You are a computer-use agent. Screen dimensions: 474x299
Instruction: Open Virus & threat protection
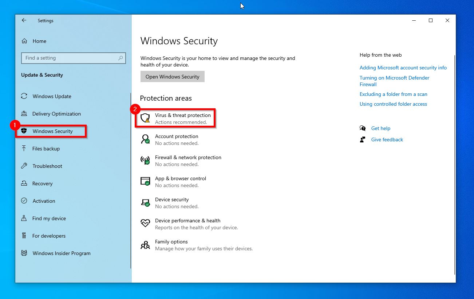click(x=175, y=118)
